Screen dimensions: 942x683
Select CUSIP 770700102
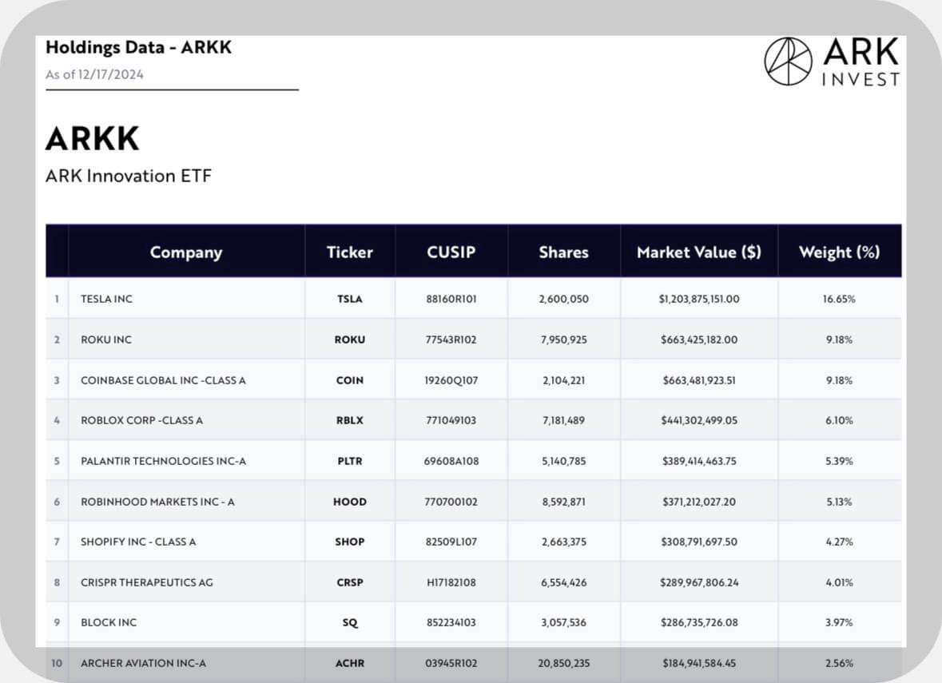pyautogui.click(x=451, y=502)
